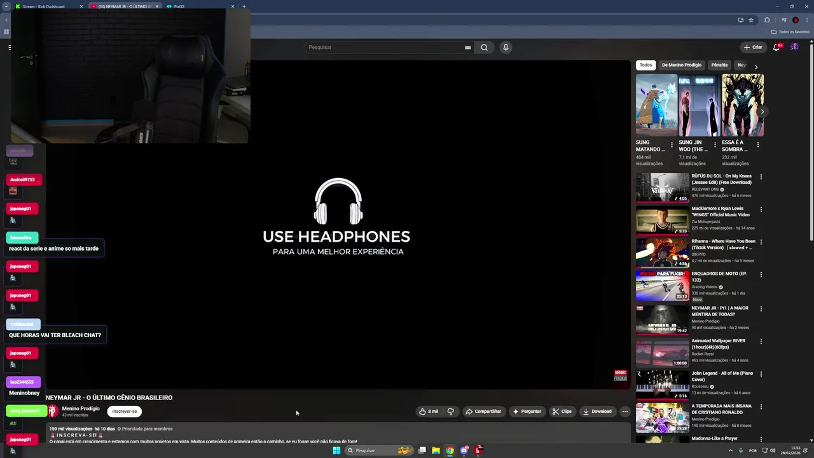814x458 pixels.
Task: Open Menino Prodígio channel name link
Action: click(x=81, y=408)
